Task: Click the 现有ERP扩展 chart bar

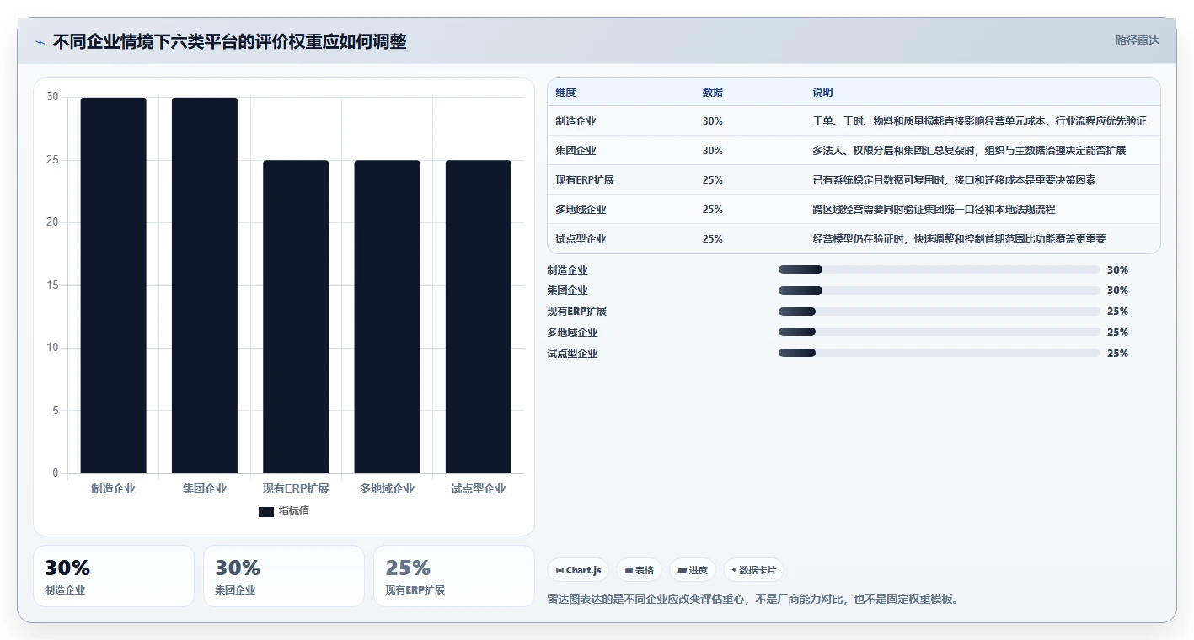Action: (296, 317)
